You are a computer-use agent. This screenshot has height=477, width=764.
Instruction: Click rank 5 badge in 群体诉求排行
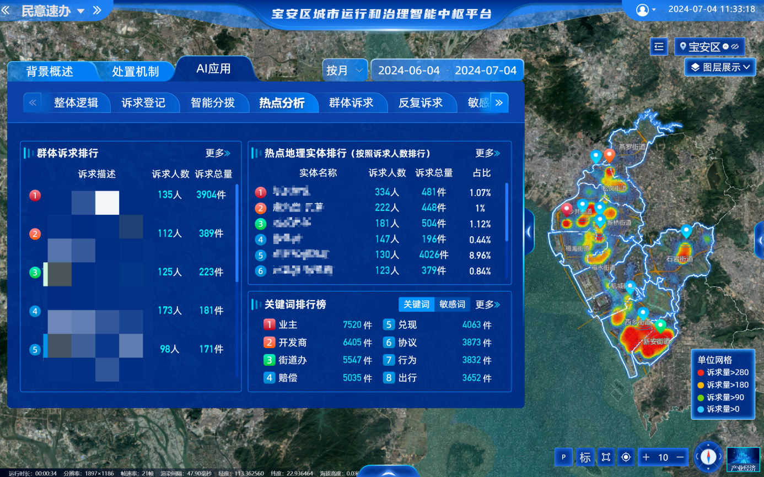click(x=35, y=349)
